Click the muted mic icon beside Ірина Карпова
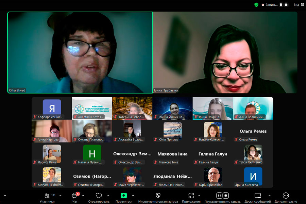306x204 pixels. [35, 139]
